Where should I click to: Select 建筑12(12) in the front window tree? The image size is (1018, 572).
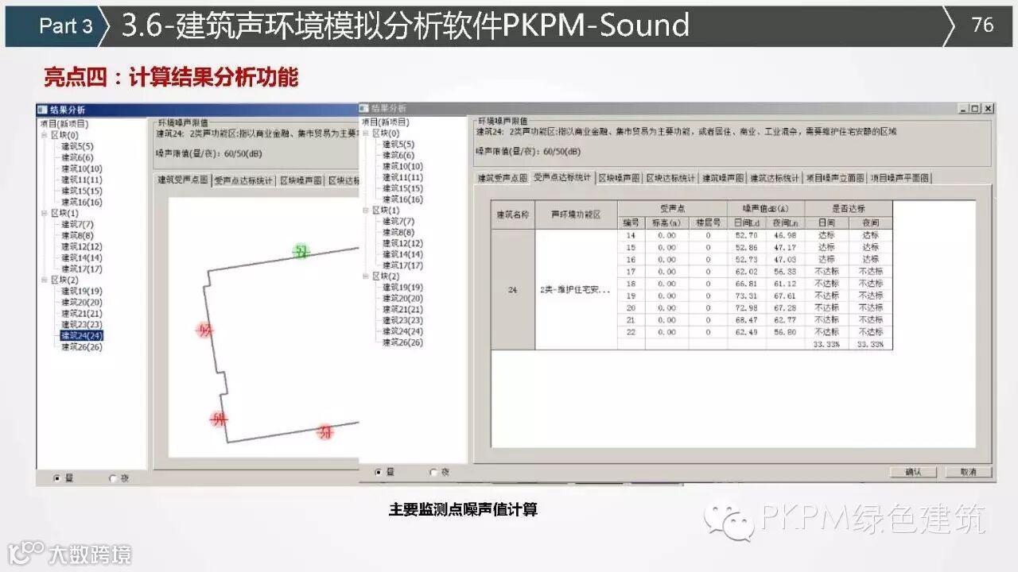pos(403,244)
